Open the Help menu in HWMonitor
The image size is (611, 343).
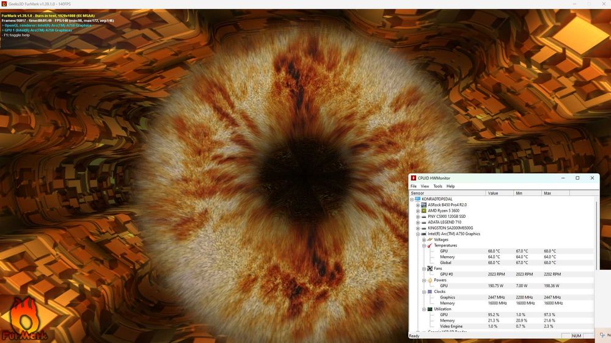(450, 186)
